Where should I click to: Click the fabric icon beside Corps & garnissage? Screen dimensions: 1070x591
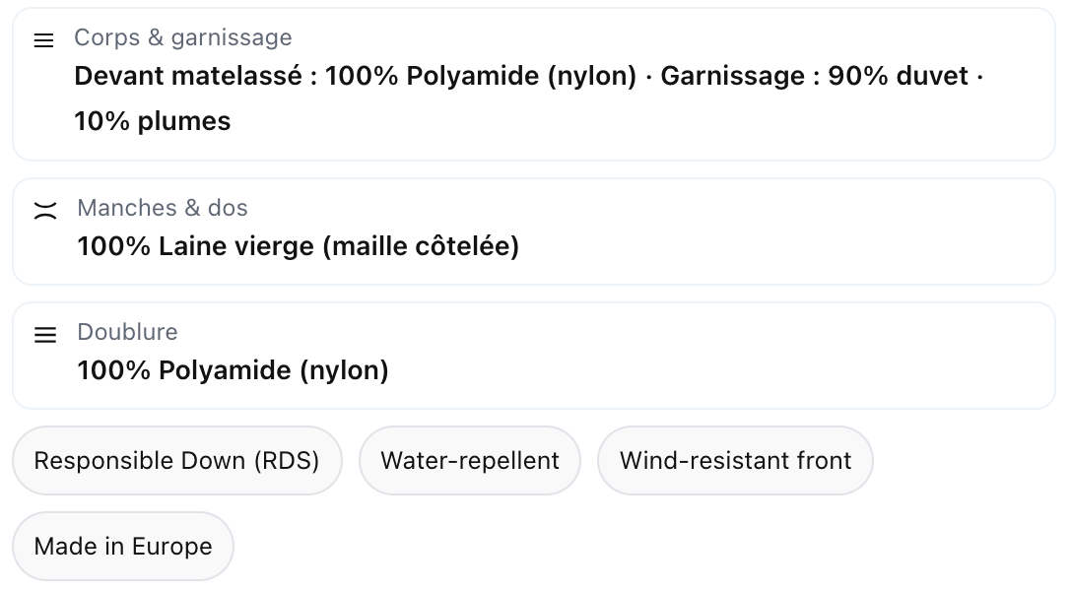[x=43, y=40]
